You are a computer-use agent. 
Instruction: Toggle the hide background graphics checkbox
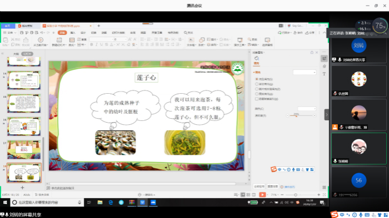point(257,99)
